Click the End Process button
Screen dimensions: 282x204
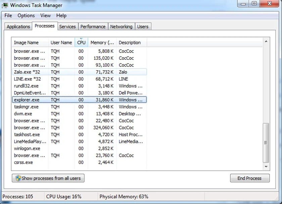click(250, 178)
